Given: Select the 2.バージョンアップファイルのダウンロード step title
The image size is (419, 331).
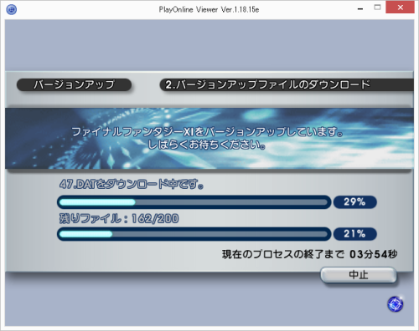Looking at the screenshot, I should pyautogui.click(x=267, y=84).
